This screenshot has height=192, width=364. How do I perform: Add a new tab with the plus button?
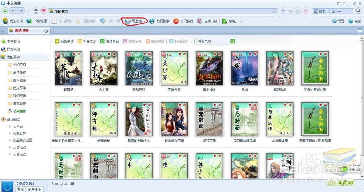[54, 31]
